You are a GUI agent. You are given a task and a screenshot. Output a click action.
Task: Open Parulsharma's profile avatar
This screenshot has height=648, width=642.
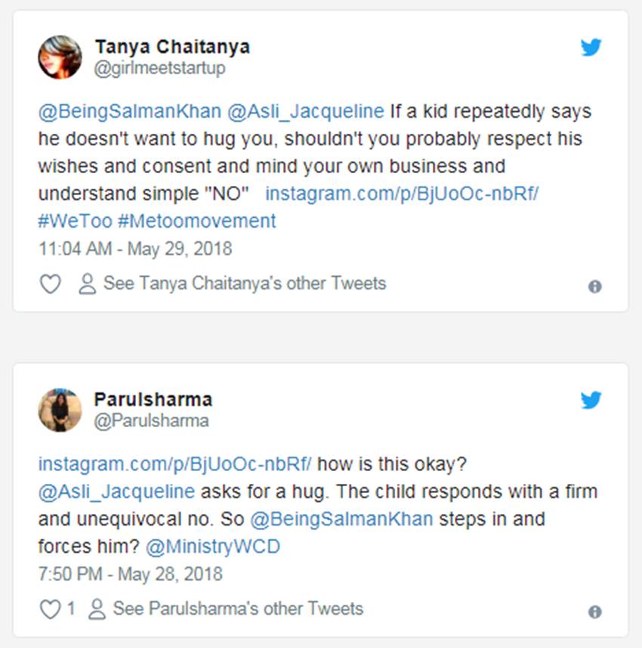point(60,409)
